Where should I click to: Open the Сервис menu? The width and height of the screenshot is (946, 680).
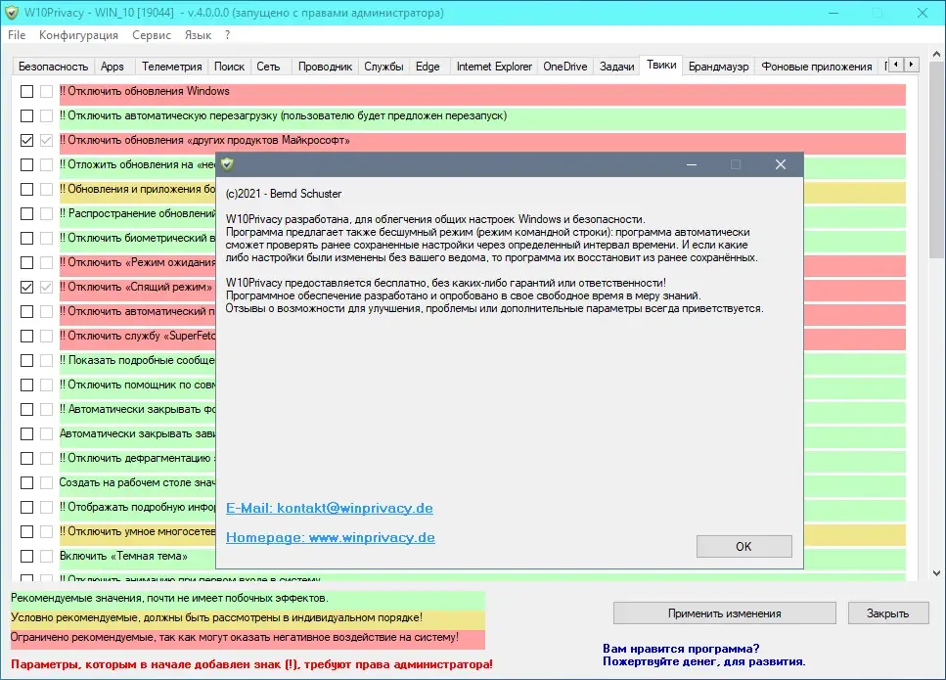(x=152, y=35)
